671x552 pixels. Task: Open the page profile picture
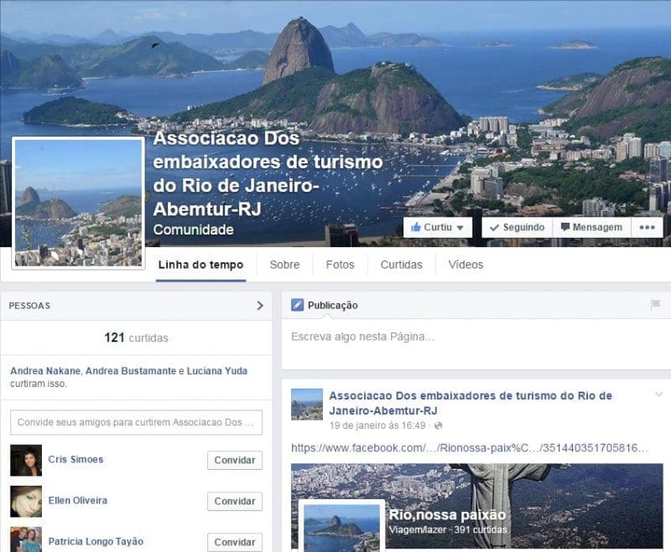point(78,203)
